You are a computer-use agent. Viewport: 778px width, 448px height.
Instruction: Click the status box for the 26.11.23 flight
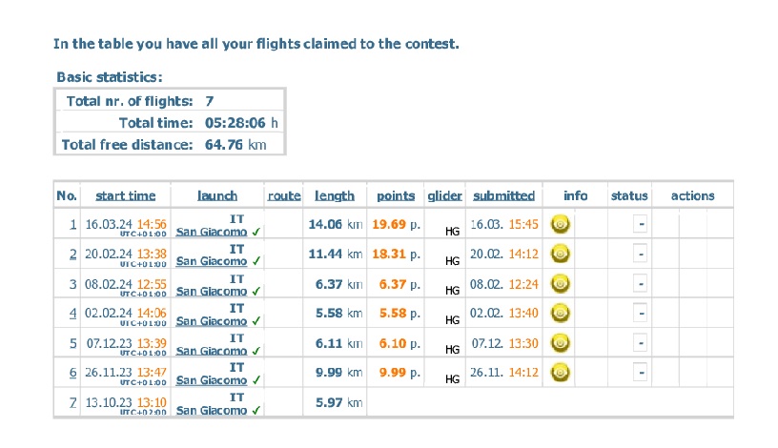640,372
